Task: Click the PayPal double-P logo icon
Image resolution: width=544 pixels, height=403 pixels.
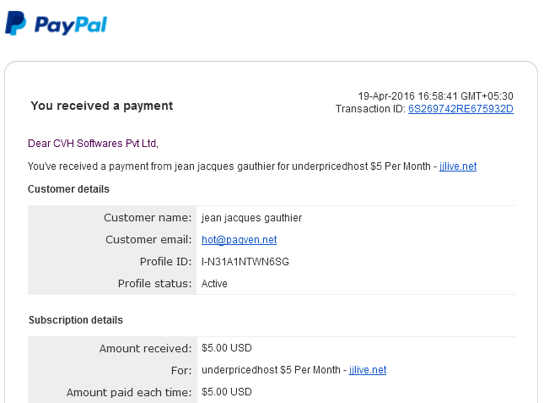Action: (16, 24)
